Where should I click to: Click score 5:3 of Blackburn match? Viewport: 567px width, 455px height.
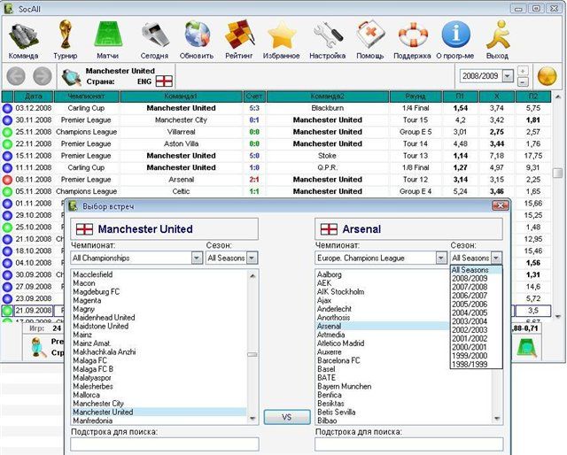(254, 108)
